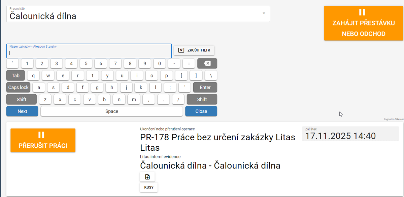This screenshot has height=197, width=404.
Task: Toggle Caps lock on virtual keyboard
Action: [x=18, y=88]
